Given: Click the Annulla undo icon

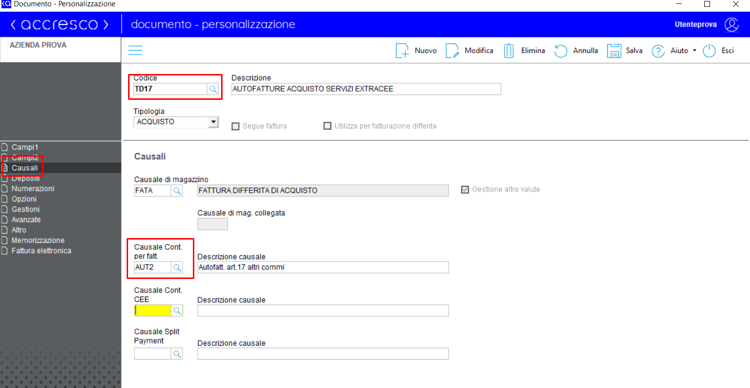Looking at the screenshot, I should click(561, 51).
